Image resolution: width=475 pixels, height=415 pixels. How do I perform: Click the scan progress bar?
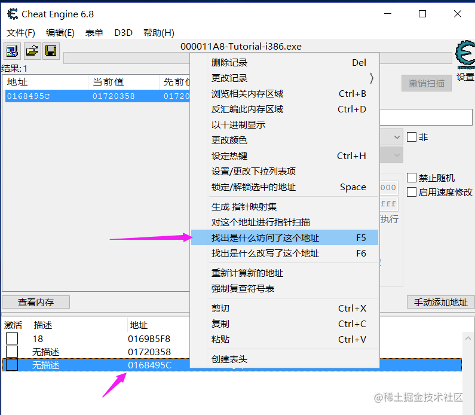click(x=127, y=58)
